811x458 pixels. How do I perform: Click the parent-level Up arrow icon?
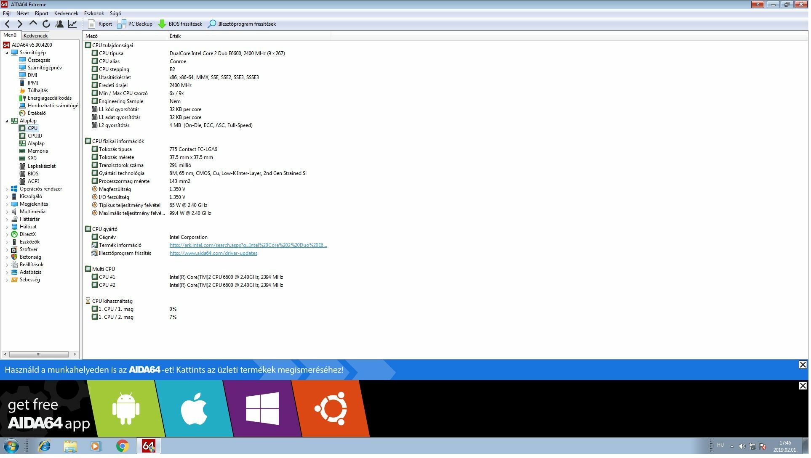pyautogui.click(x=33, y=24)
